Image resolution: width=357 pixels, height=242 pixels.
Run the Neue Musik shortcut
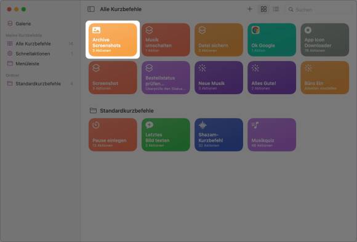(219, 78)
